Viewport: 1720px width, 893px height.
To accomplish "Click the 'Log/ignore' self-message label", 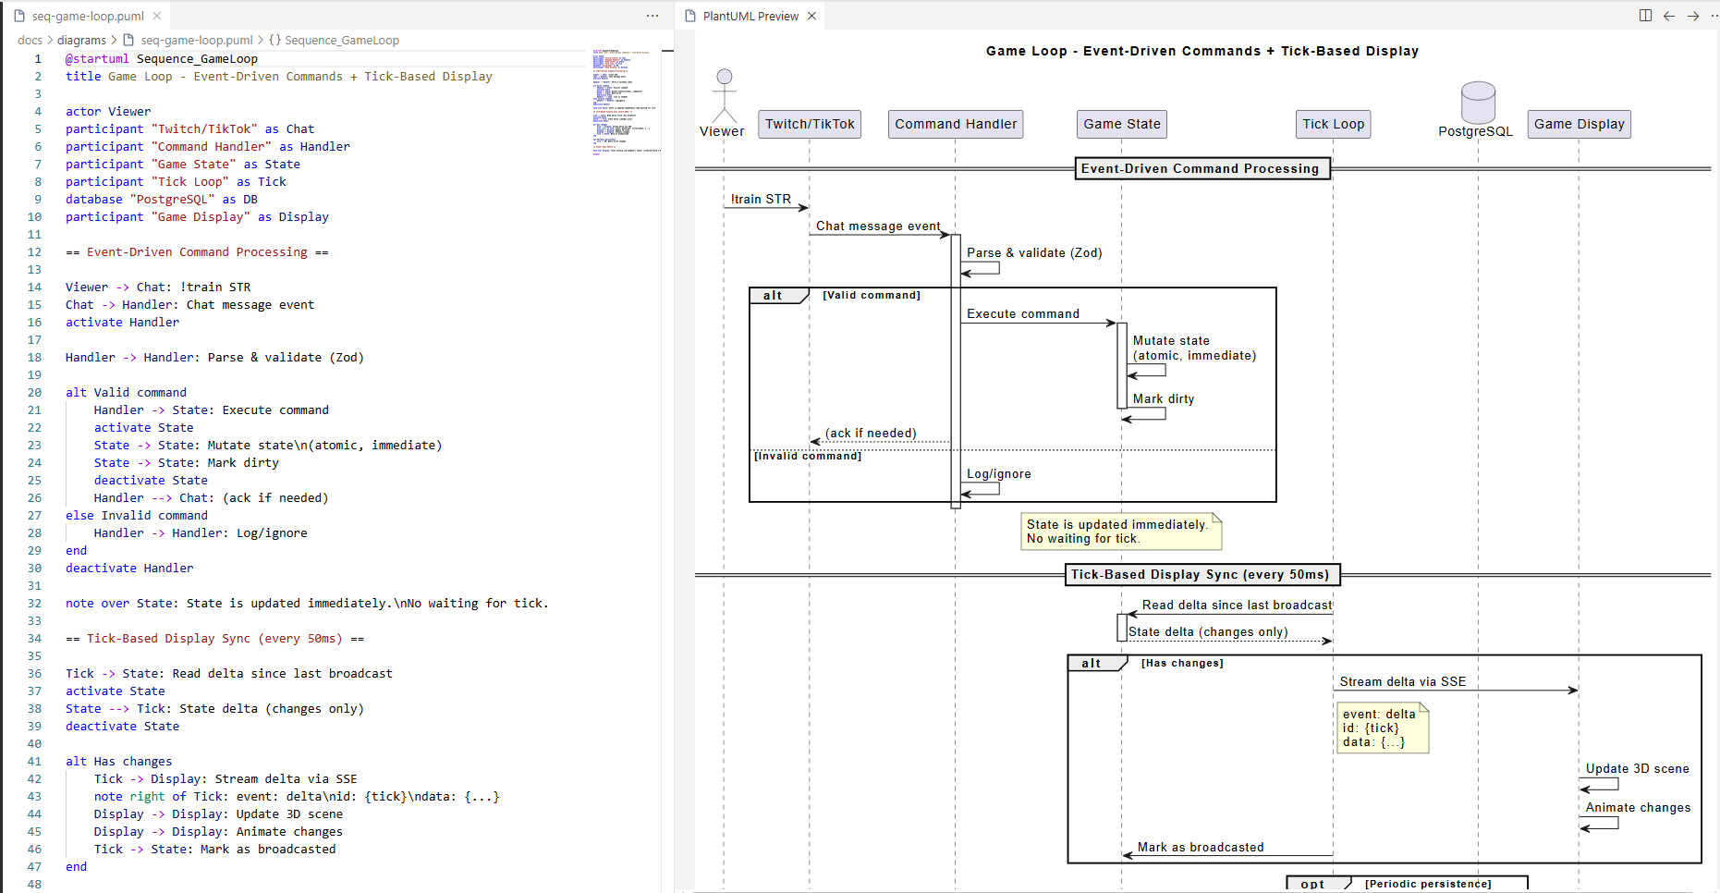I will coord(999,473).
